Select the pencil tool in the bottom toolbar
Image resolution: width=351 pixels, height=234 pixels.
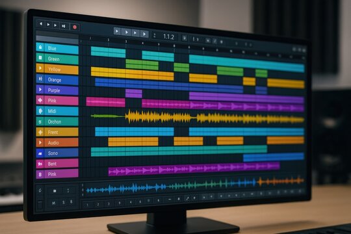pos(187,198)
